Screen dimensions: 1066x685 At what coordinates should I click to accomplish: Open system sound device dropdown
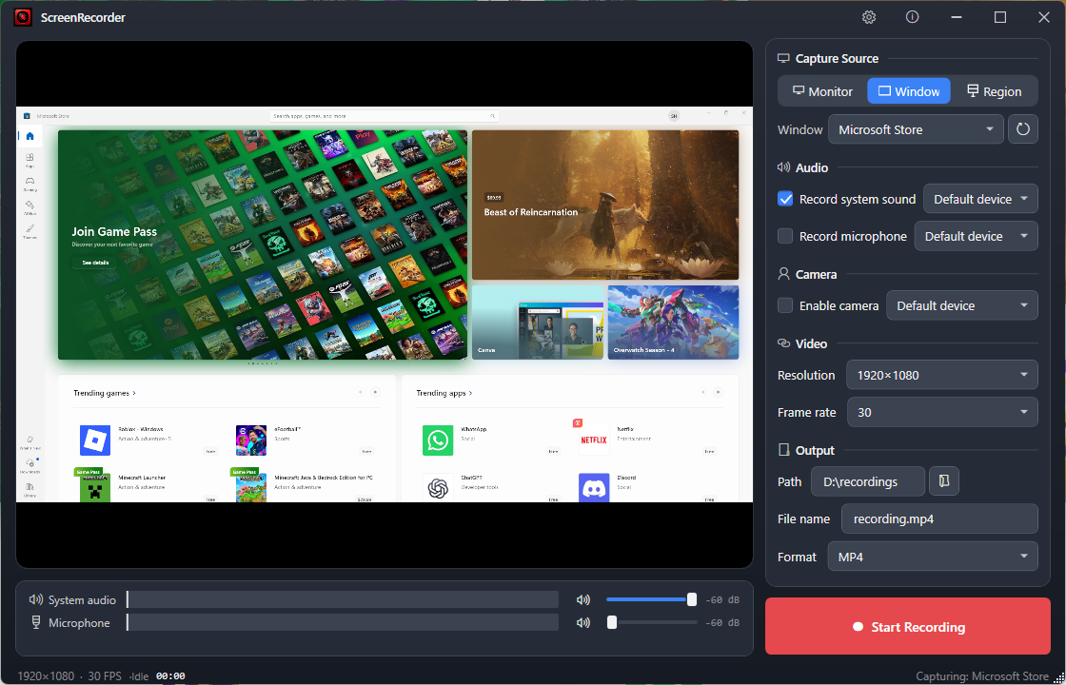tap(980, 199)
